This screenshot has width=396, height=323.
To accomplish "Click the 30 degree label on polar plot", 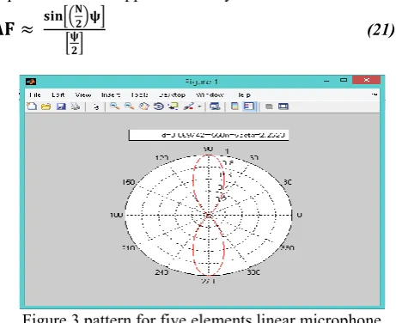I will pos(288,182).
